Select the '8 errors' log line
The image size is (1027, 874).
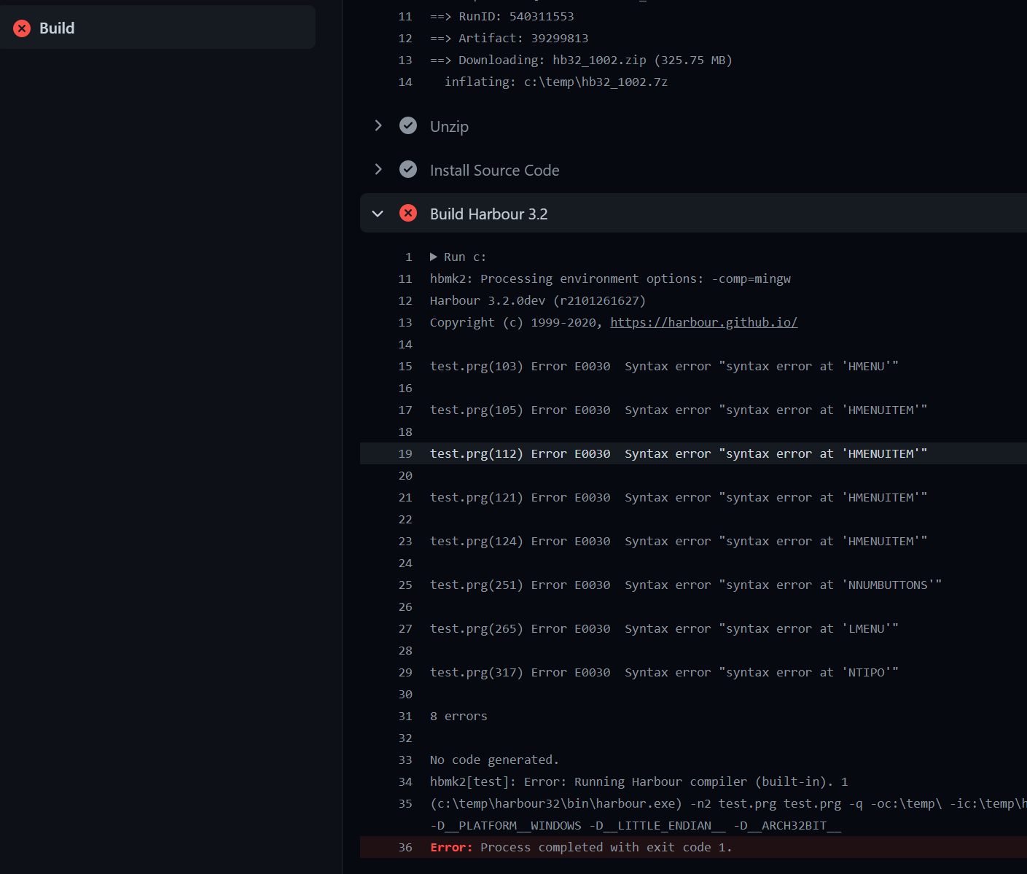pyautogui.click(x=458, y=716)
